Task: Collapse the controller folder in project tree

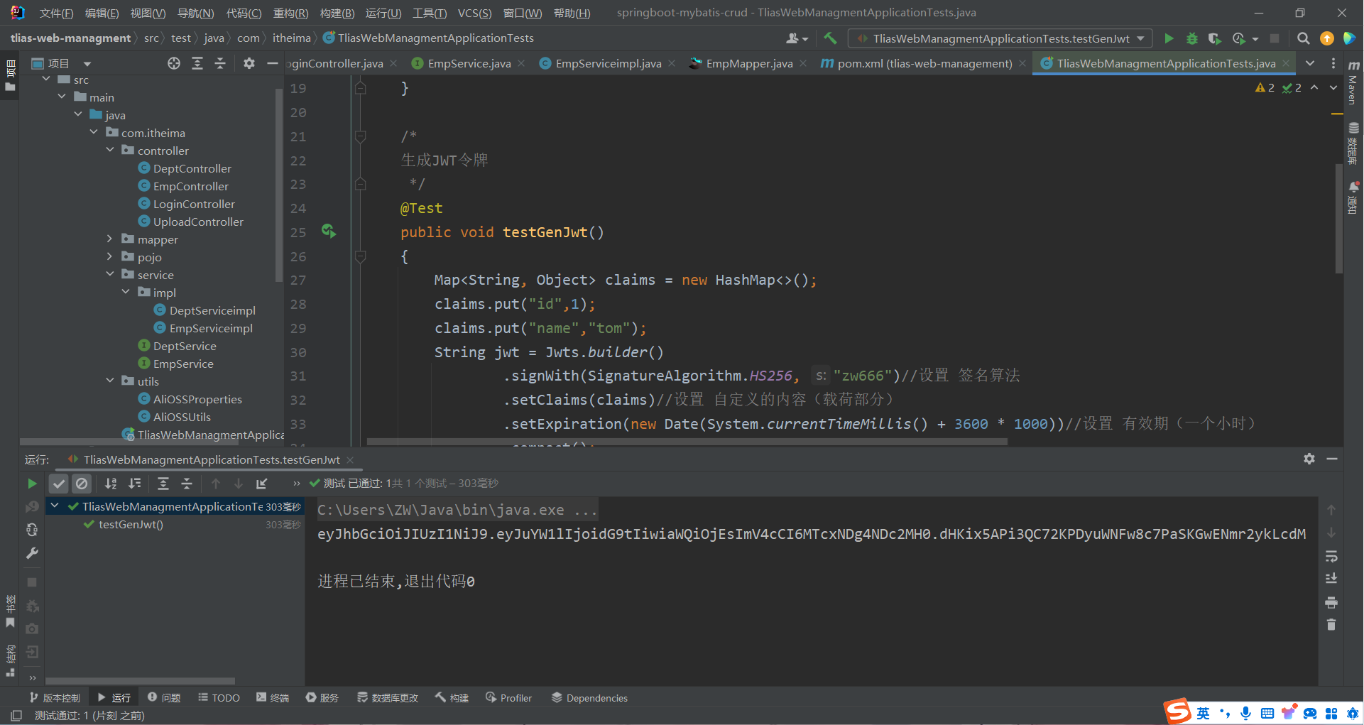Action: point(109,151)
